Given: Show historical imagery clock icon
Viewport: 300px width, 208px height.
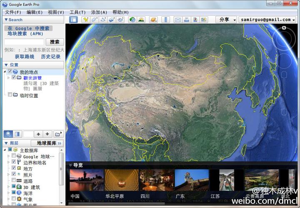Looking at the screenshot, I should tap(132, 20).
